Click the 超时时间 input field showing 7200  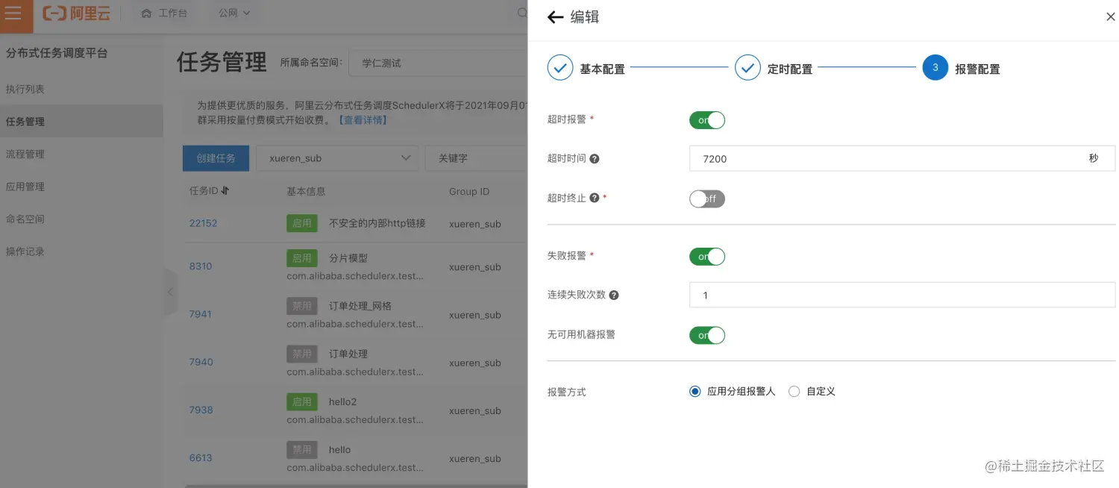902,158
